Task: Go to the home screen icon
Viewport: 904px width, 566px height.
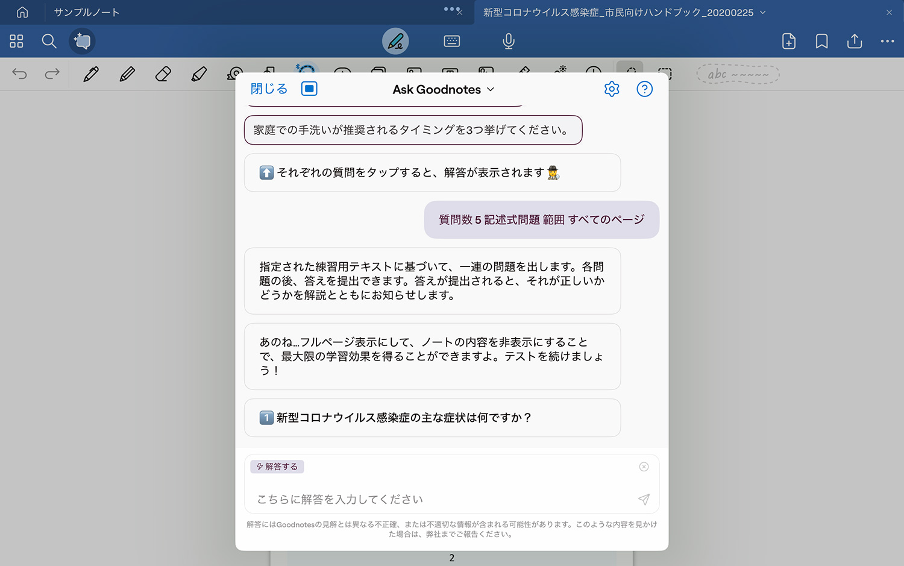Action: tap(22, 12)
